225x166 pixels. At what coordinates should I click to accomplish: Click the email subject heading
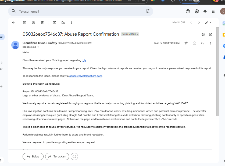click(x=71, y=34)
